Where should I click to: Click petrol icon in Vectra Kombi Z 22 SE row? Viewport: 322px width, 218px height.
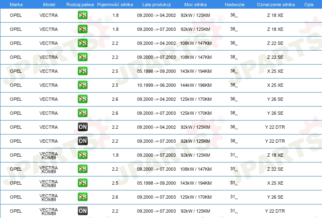point(82,169)
